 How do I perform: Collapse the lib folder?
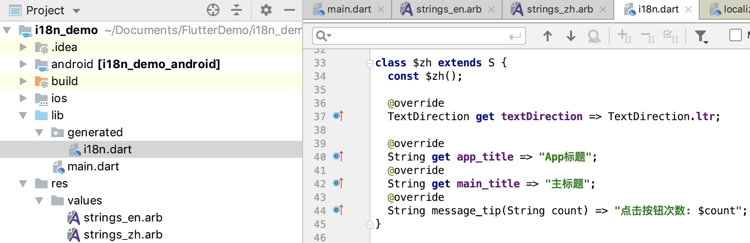(x=23, y=115)
